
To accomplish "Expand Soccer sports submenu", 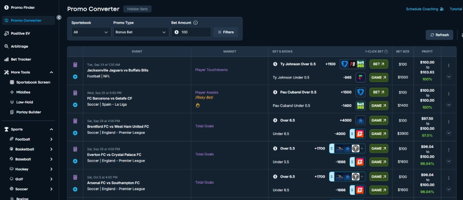I will (51, 189).
